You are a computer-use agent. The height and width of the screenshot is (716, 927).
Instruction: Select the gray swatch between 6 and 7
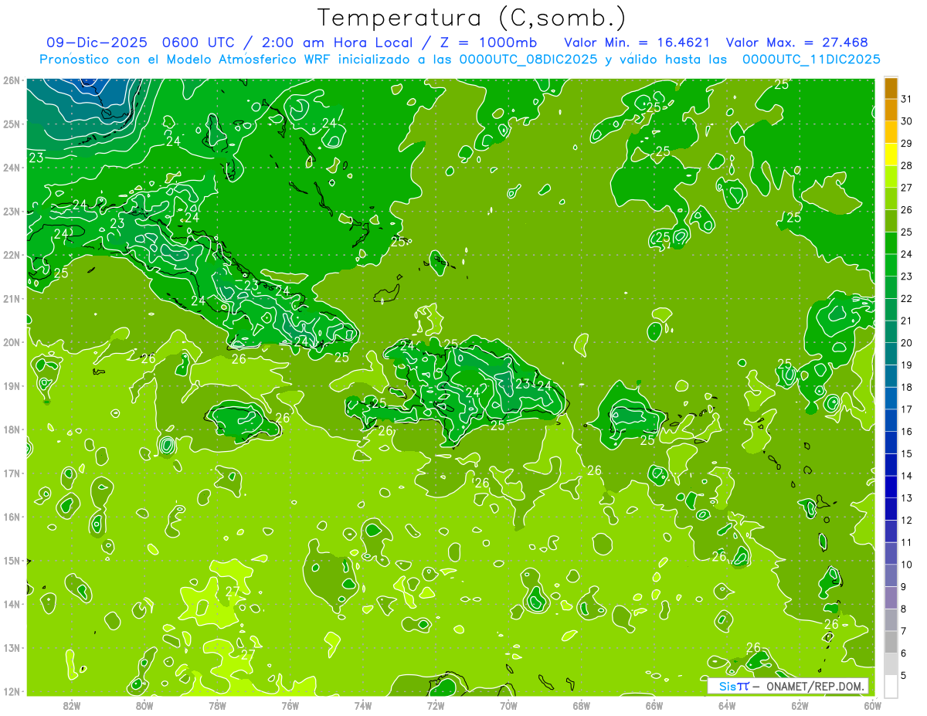891,643
